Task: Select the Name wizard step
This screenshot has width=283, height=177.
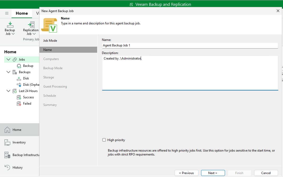Action: coord(68,50)
